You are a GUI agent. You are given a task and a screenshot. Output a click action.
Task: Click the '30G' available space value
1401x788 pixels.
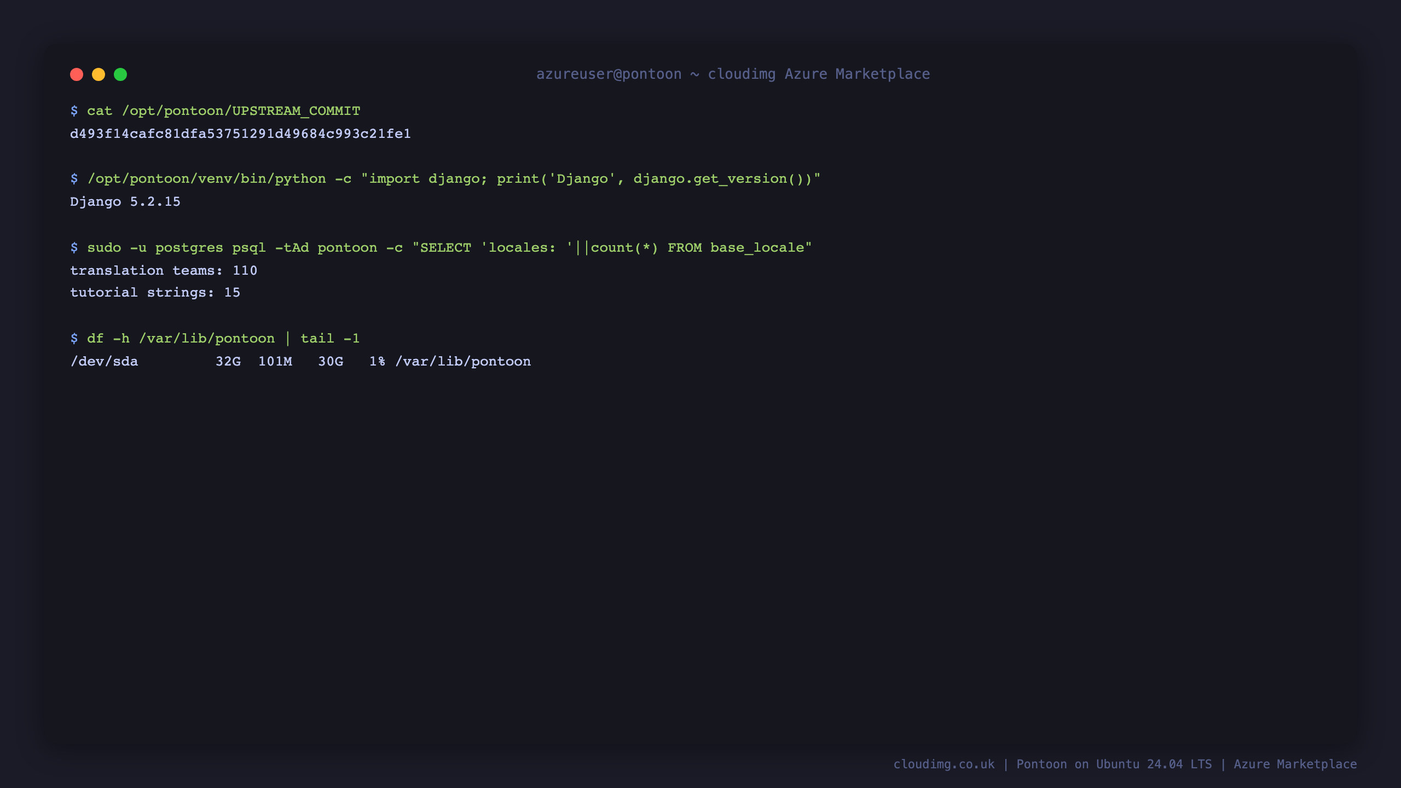(331, 362)
